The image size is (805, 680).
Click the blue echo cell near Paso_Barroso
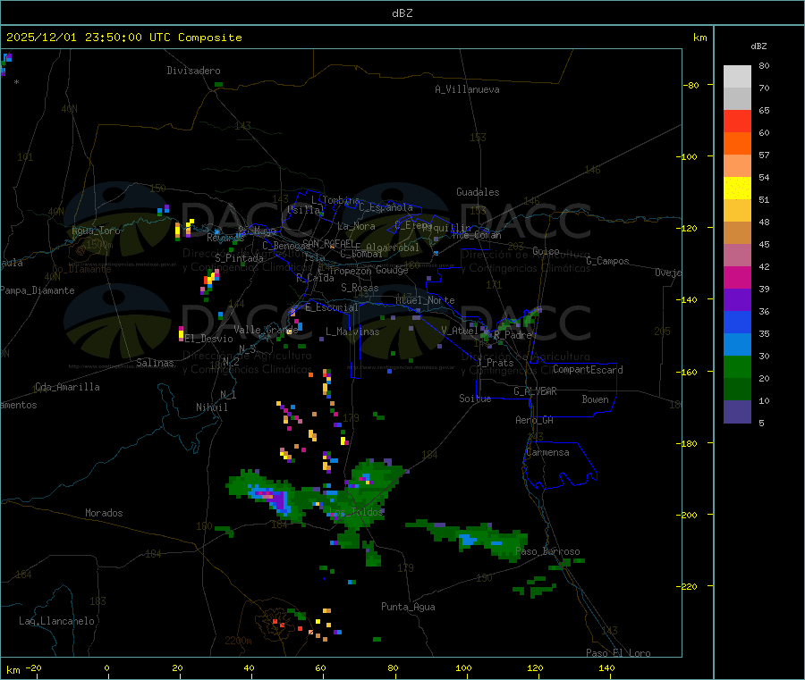(x=468, y=540)
